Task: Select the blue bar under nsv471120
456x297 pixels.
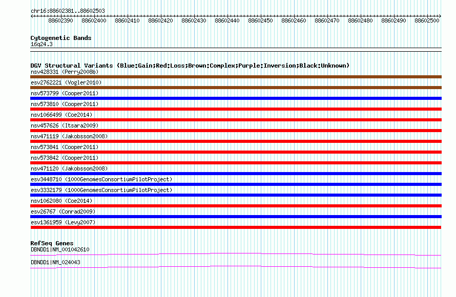Action: coord(236,174)
